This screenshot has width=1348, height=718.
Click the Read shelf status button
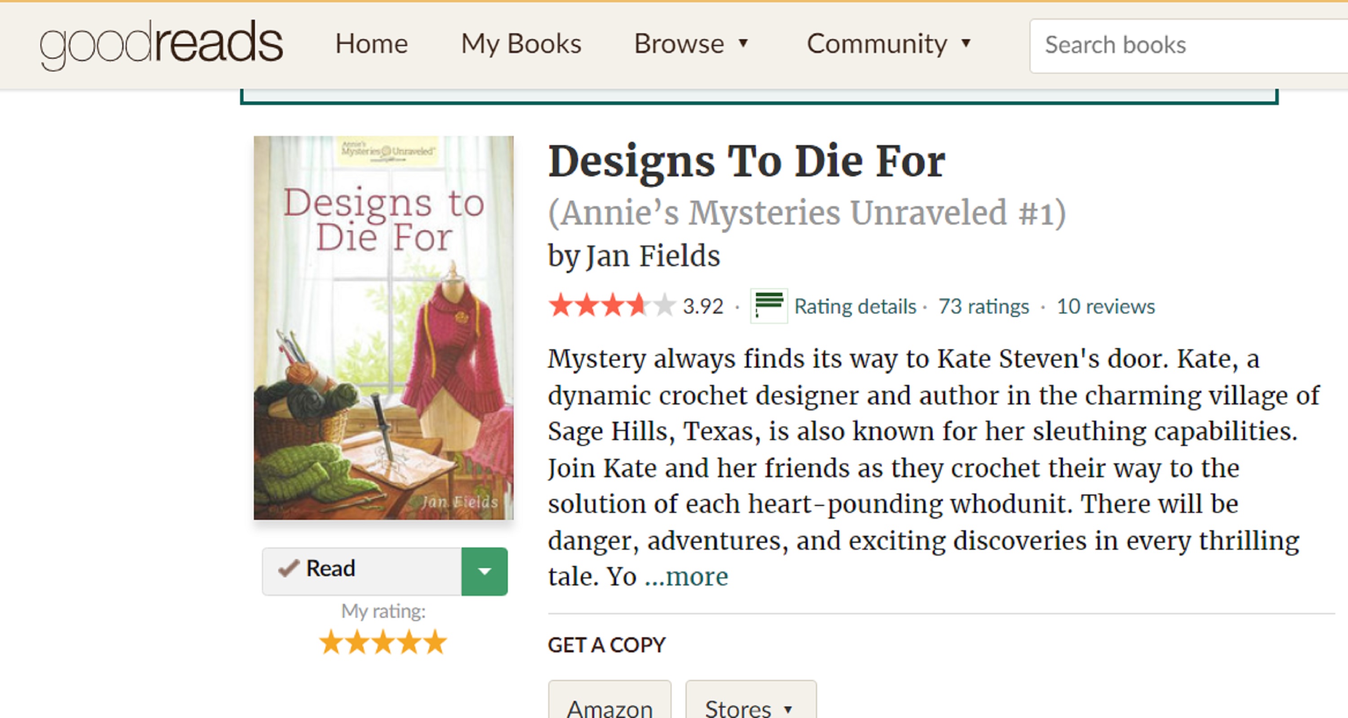coord(361,571)
